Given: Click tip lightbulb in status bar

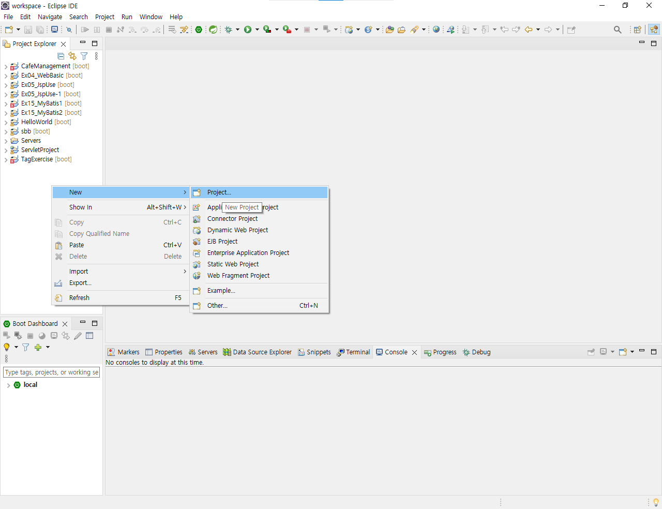Looking at the screenshot, I should [656, 502].
